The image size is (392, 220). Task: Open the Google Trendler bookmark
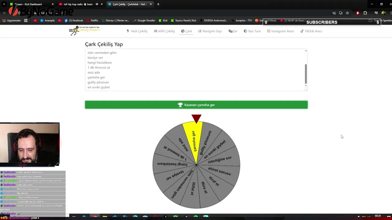[x=144, y=20]
